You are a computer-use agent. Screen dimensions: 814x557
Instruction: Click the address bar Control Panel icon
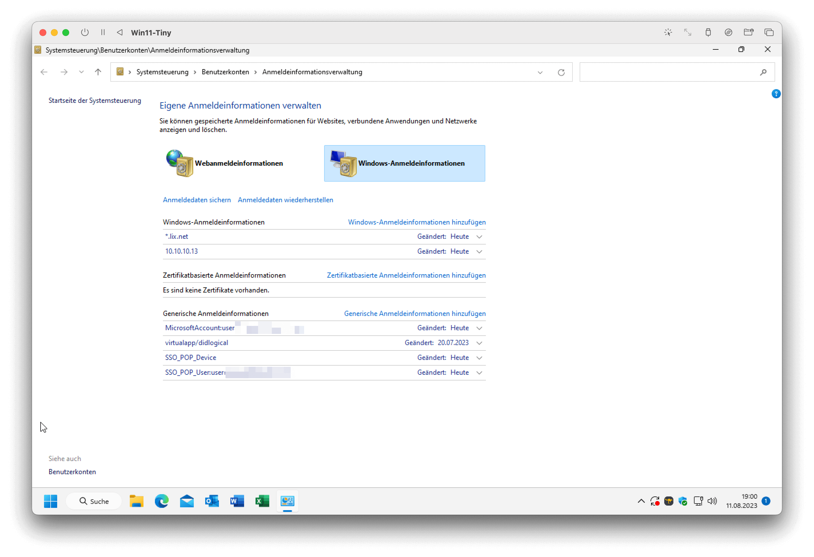point(120,72)
